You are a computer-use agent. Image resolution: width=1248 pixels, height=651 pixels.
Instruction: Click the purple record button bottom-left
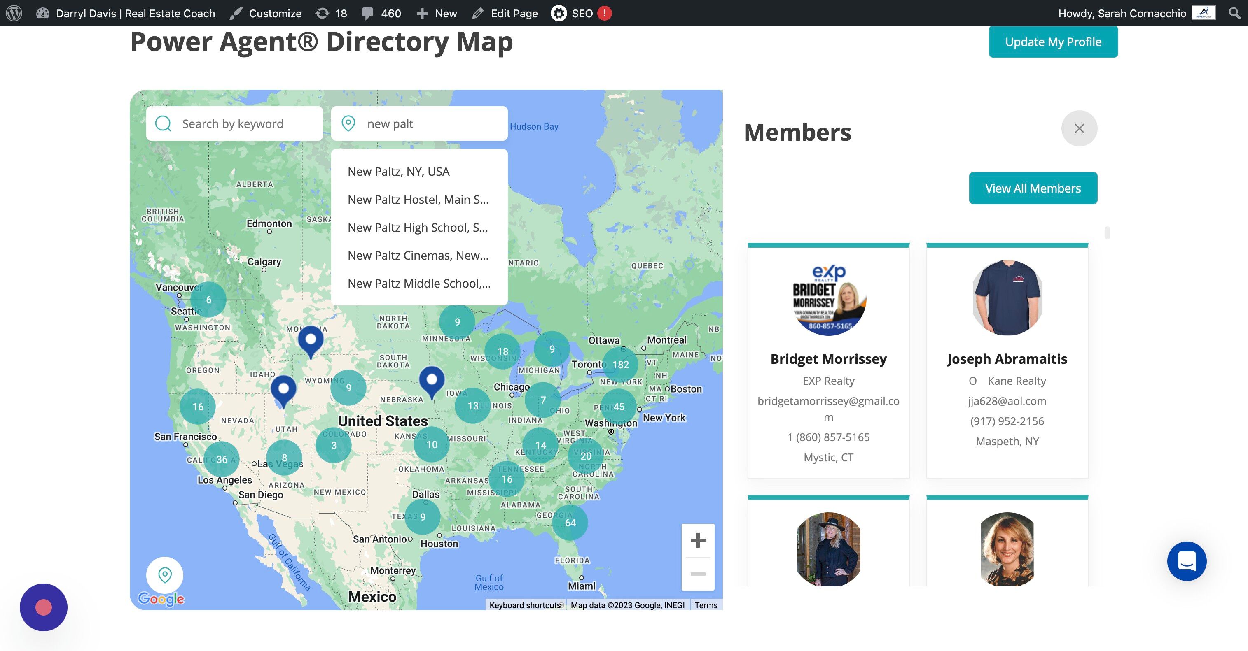click(44, 607)
